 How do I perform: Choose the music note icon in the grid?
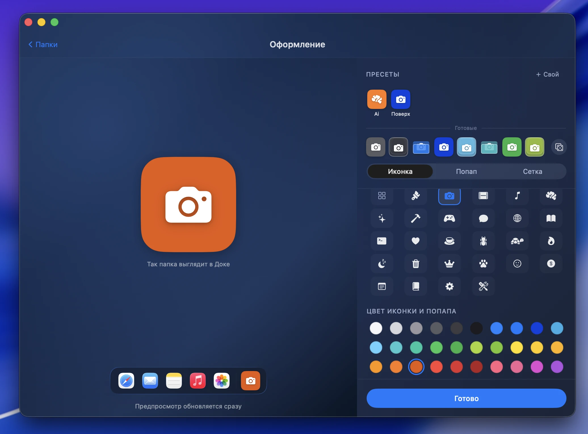517,195
